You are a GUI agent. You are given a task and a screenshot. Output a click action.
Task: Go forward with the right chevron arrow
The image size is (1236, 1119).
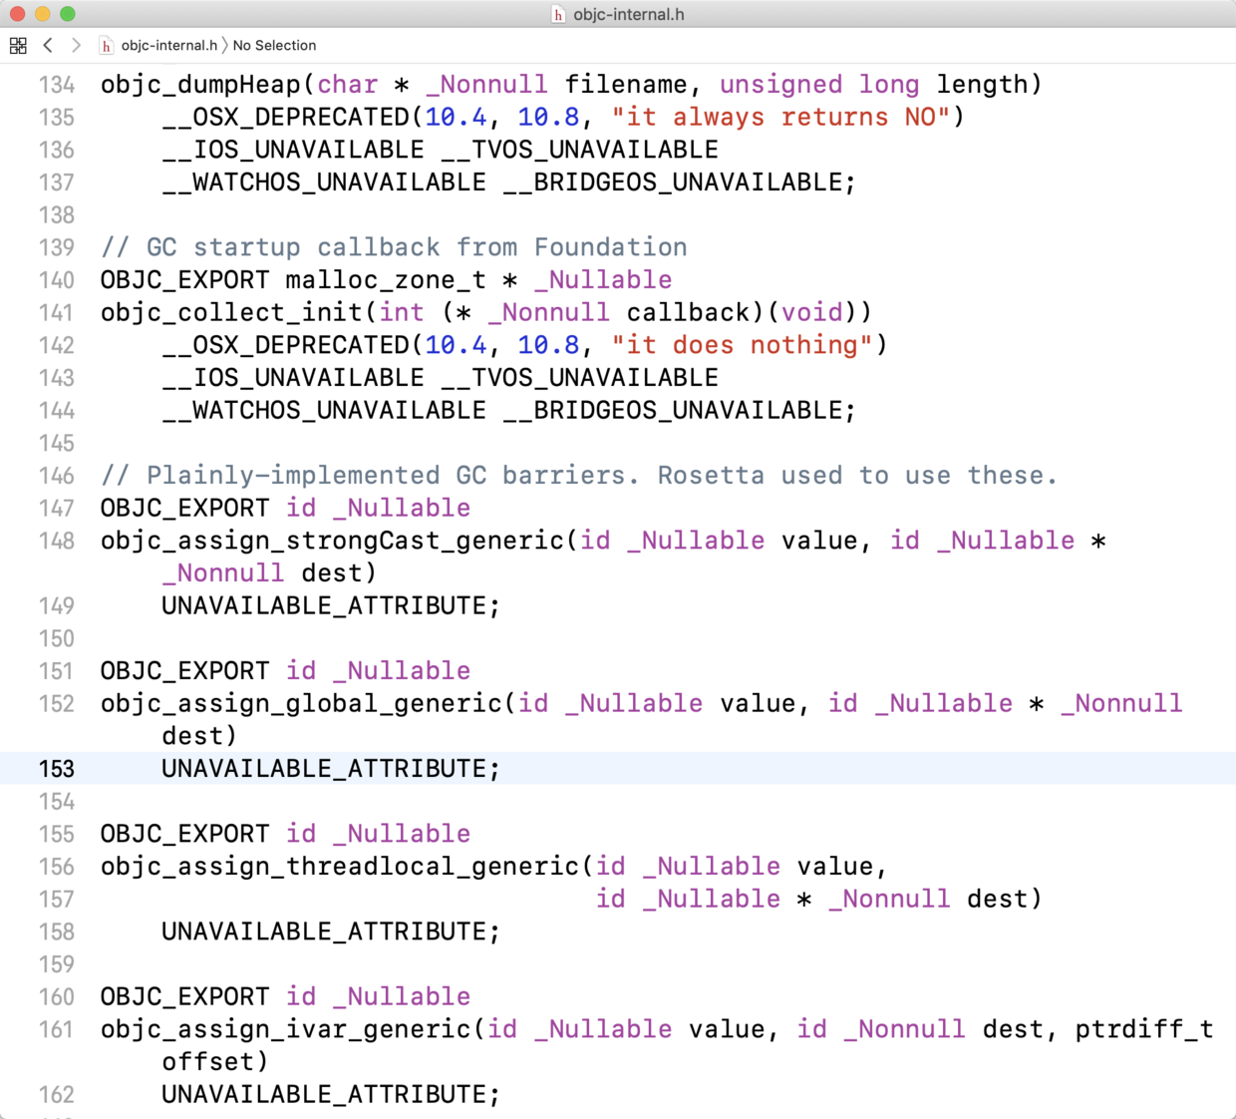click(x=76, y=45)
